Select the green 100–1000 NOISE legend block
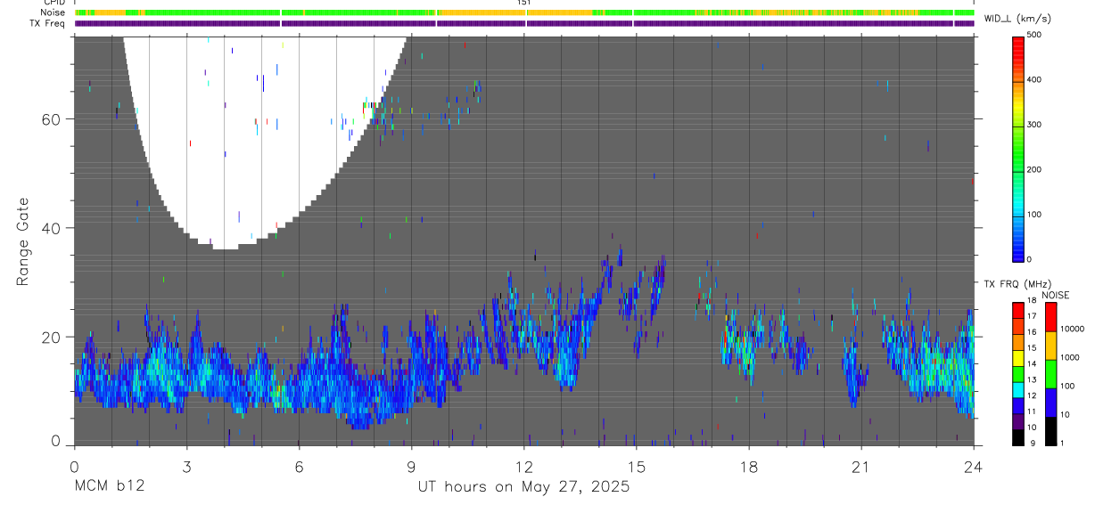1095x505 pixels. 1050,374
